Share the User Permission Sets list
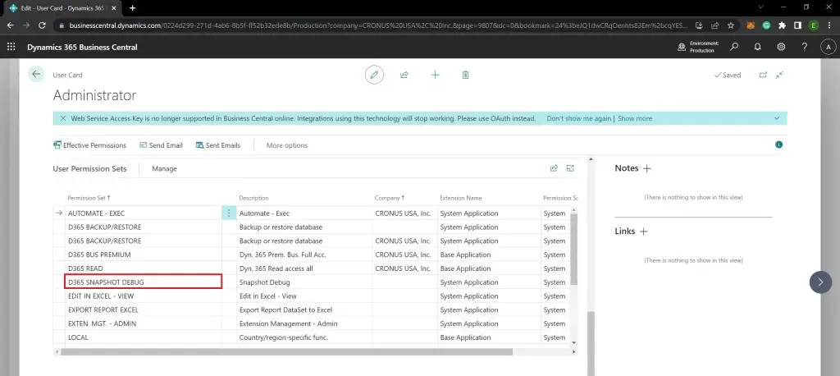This screenshot has width=840, height=376. coord(554,168)
